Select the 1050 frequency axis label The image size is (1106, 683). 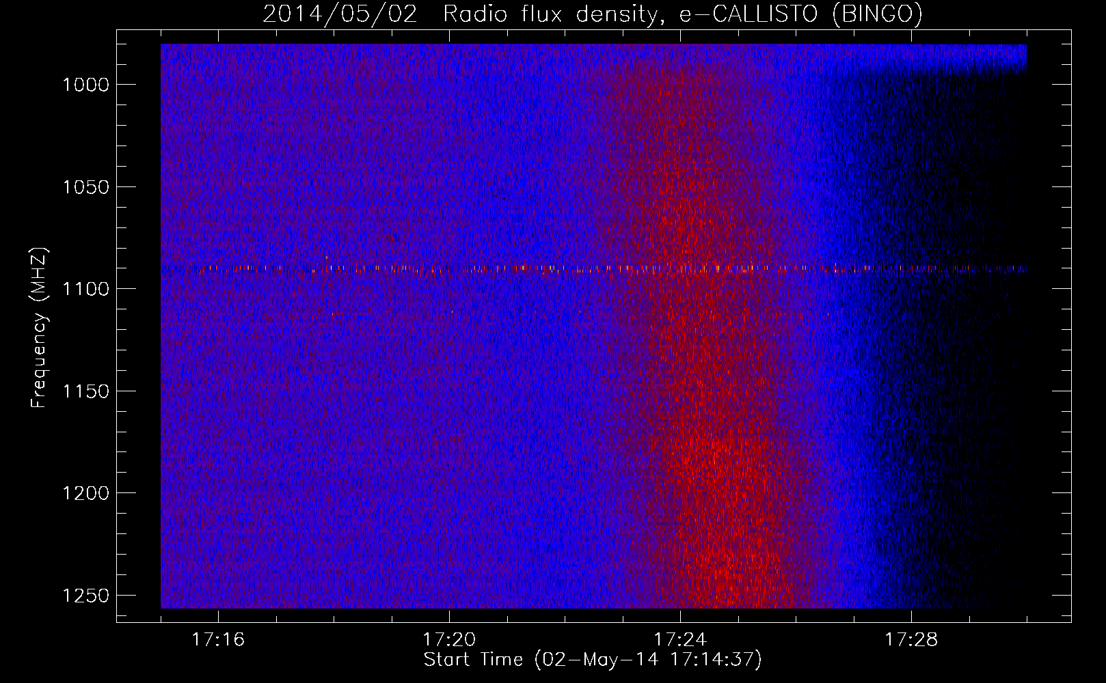click(85, 187)
